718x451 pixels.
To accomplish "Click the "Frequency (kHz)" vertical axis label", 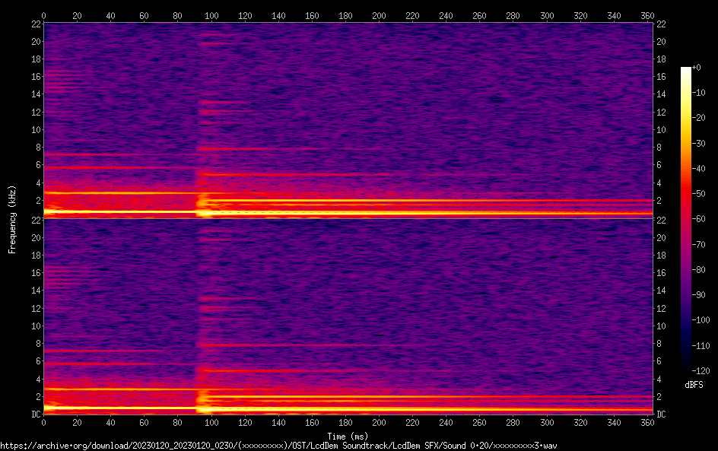I will (12, 218).
